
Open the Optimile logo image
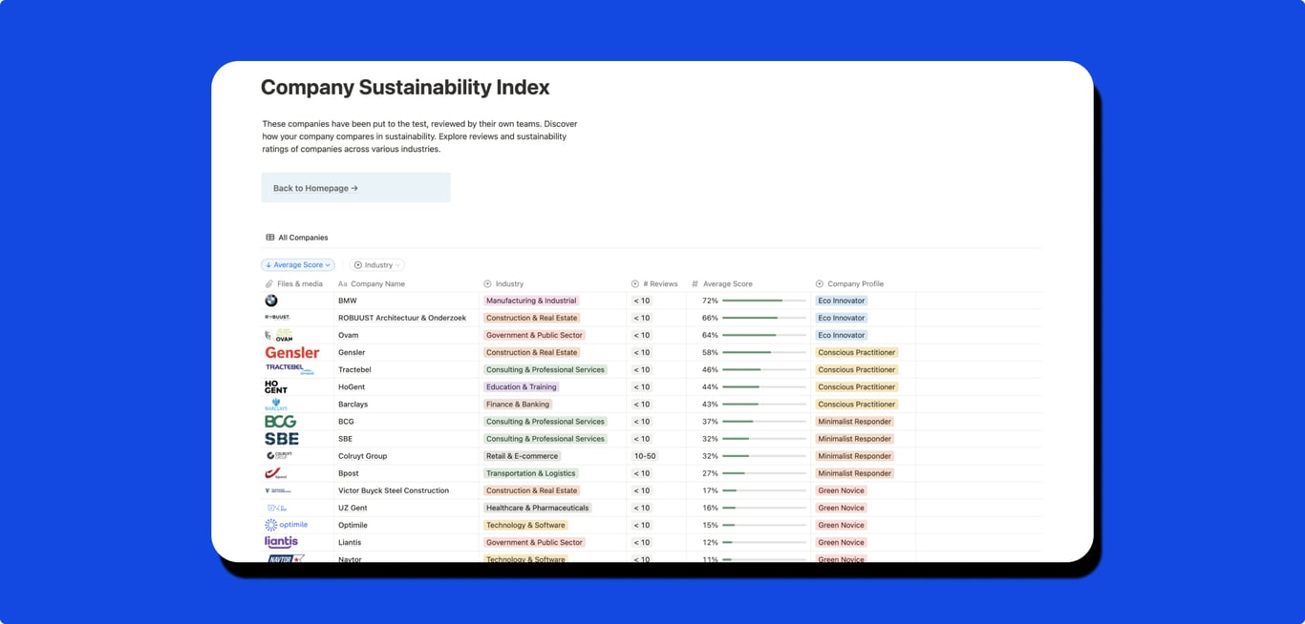click(287, 525)
